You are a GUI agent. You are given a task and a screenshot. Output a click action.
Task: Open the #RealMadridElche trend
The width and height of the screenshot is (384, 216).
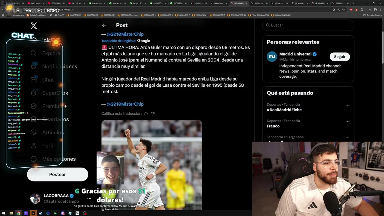coord(284,110)
